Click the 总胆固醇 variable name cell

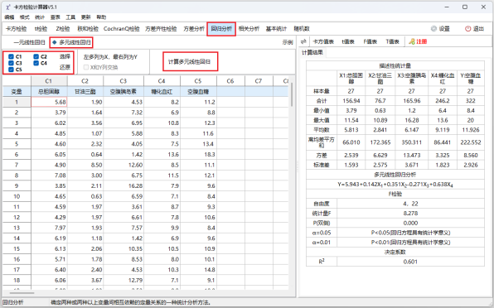[x=49, y=92]
